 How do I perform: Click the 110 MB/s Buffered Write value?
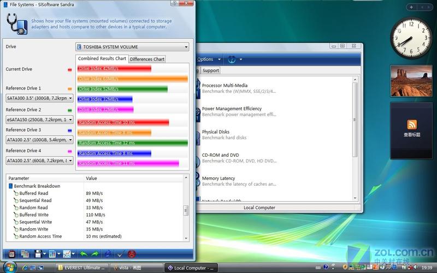coord(96,215)
